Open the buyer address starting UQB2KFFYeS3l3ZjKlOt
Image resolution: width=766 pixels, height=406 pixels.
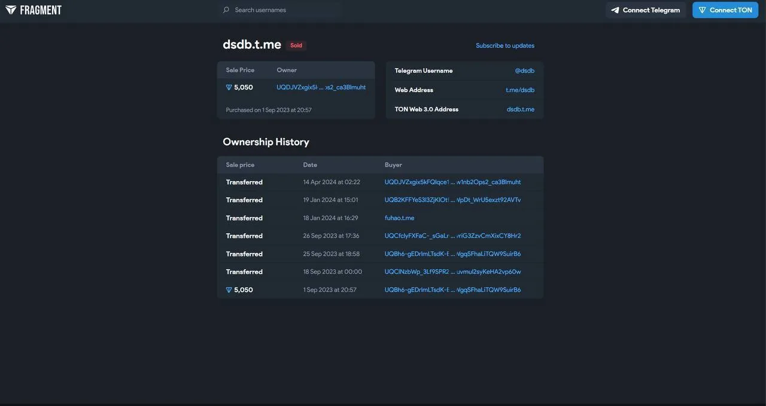pos(453,200)
